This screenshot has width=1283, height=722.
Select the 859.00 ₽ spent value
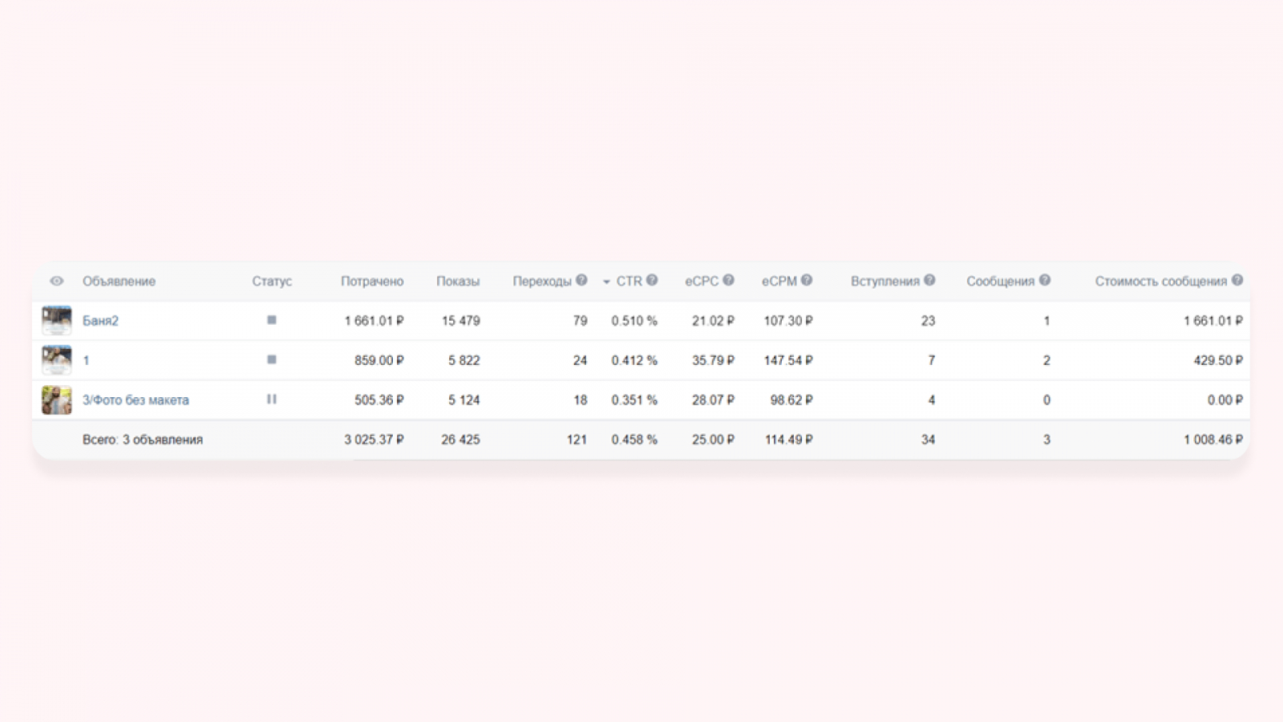point(379,360)
